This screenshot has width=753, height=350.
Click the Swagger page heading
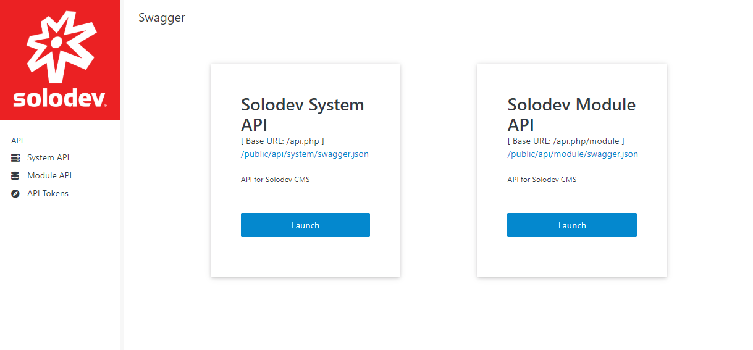(162, 18)
